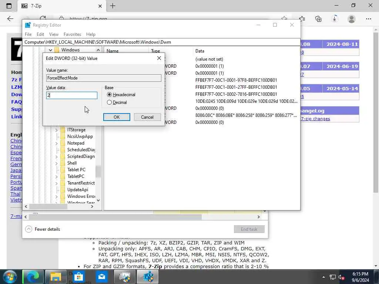This screenshot has width=379, height=284.
Task: Expand the TabletPC registry key
Action: tap(56, 176)
